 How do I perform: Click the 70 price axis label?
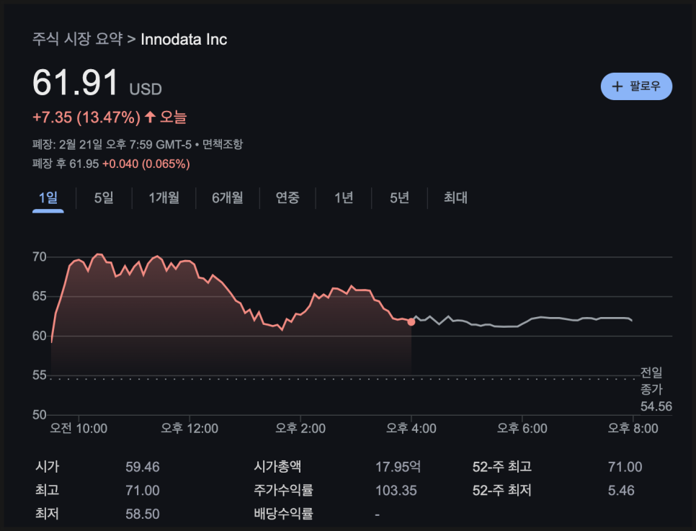[x=40, y=256]
